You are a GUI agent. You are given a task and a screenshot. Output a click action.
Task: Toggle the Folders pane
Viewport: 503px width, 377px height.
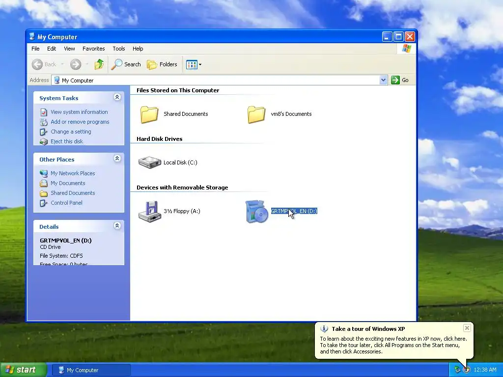coord(162,64)
